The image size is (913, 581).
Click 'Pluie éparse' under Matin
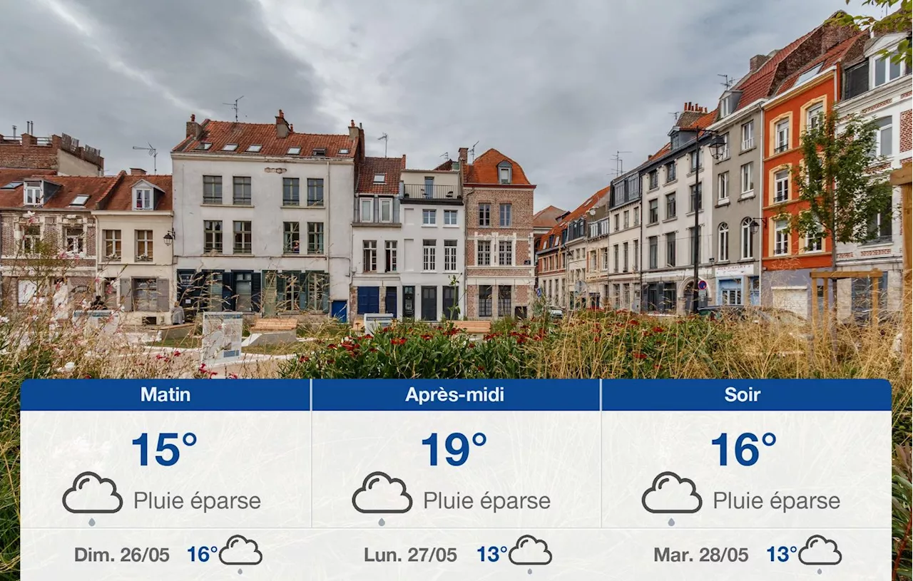click(x=197, y=501)
